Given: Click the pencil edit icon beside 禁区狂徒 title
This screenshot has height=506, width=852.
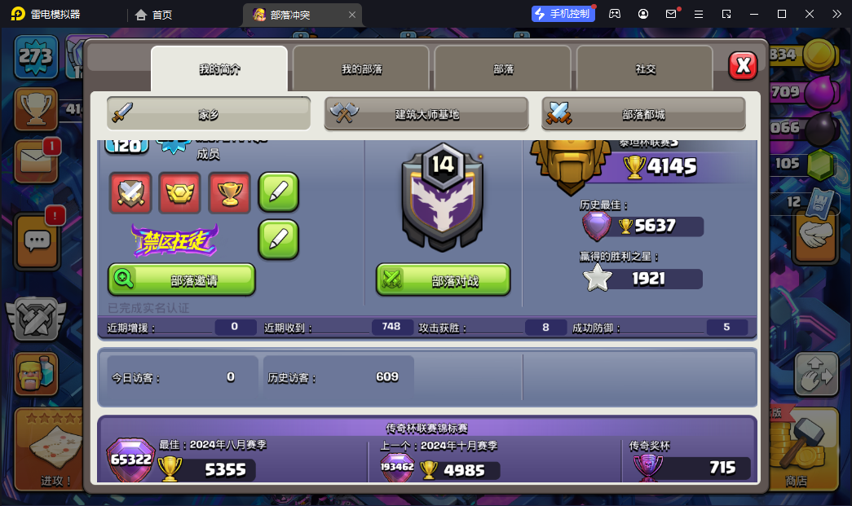Looking at the screenshot, I should point(279,239).
